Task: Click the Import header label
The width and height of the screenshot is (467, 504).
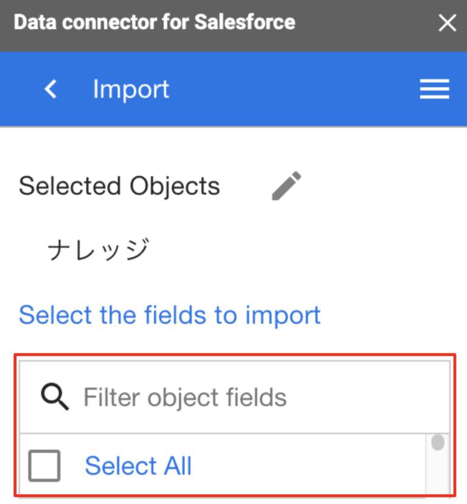Action: [130, 89]
